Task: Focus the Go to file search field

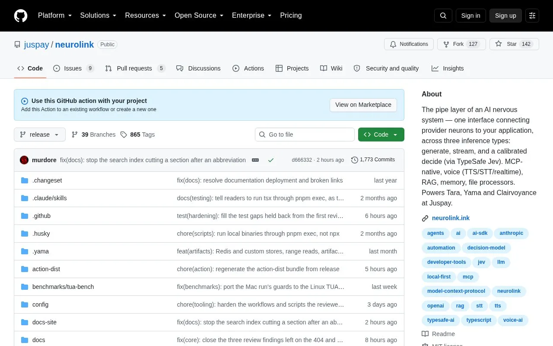Action: tap(305, 135)
